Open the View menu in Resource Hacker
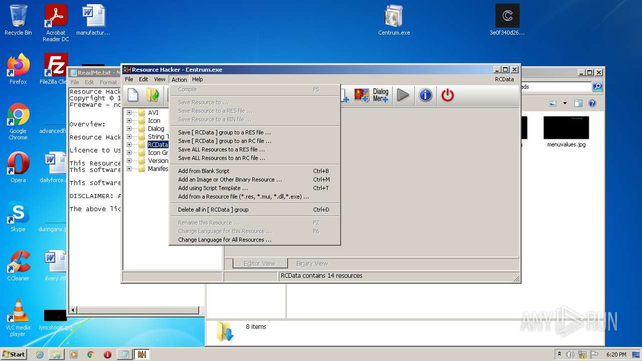This screenshot has width=642, height=361. point(159,79)
